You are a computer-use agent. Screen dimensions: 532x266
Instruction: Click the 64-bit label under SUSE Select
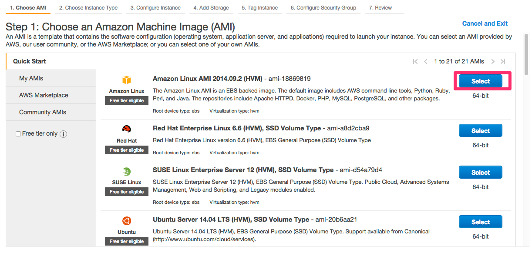(x=481, y=187)
